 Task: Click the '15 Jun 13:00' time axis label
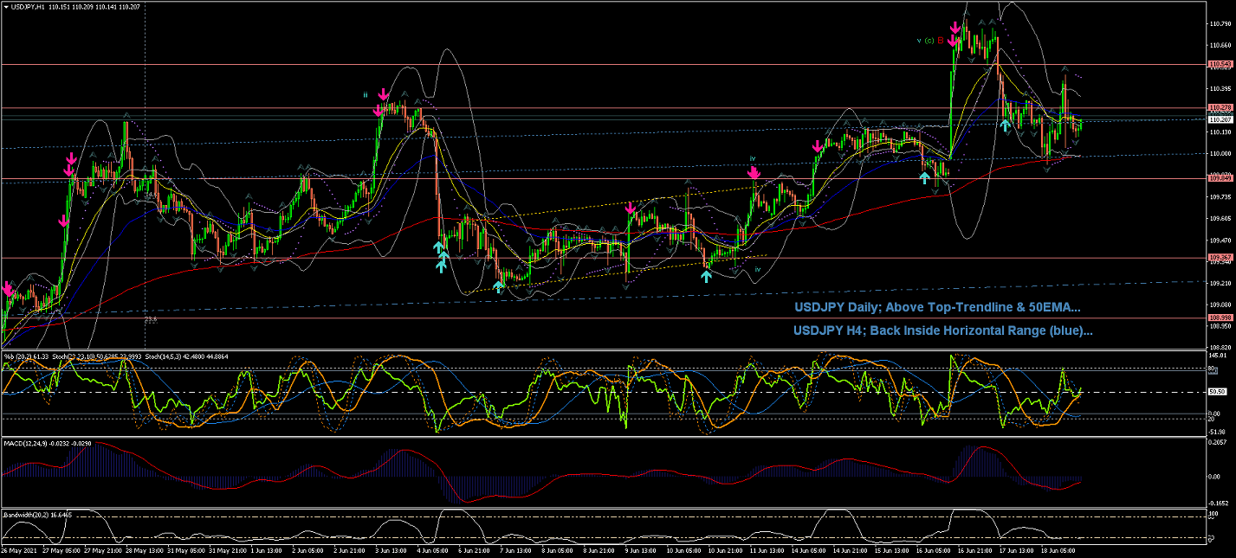[891, 550]
